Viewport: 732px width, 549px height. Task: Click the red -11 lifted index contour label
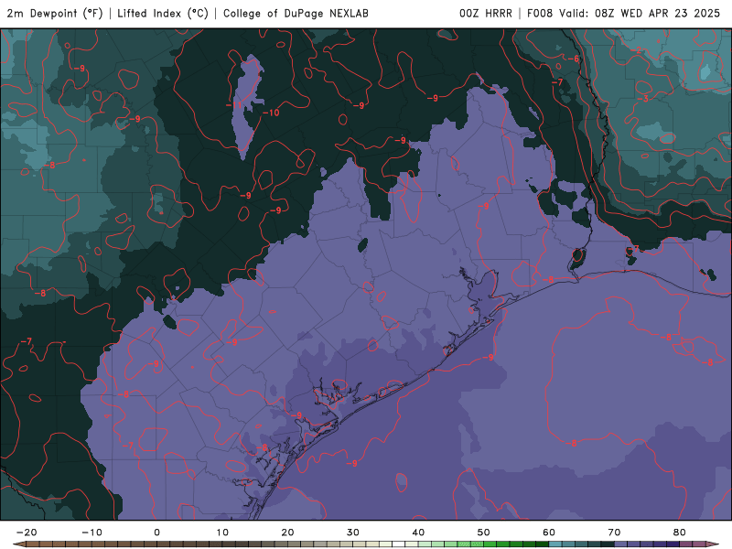234,105
